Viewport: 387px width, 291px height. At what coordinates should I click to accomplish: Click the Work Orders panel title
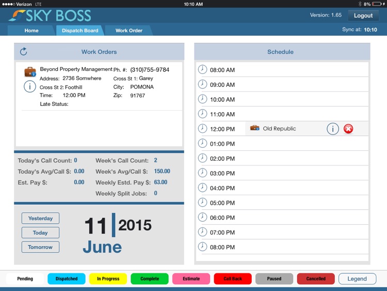99,52
